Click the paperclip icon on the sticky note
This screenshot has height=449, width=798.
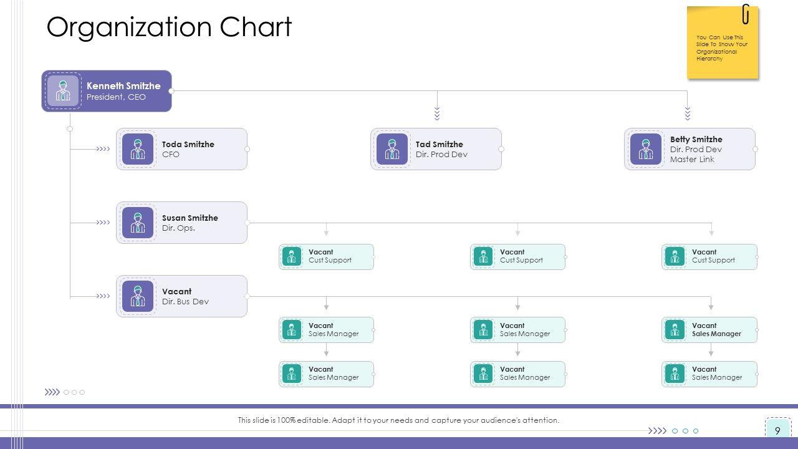(746, 14)
